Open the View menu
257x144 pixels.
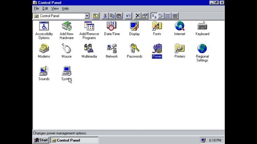(x=55, y=8)
